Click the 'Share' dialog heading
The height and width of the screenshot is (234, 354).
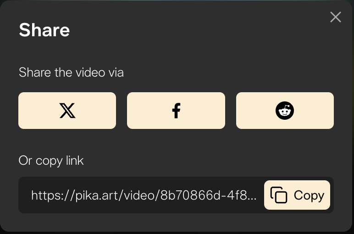coord(44,30)
